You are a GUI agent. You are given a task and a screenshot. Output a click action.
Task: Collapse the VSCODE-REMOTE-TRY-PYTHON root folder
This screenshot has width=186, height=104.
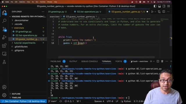28,16
